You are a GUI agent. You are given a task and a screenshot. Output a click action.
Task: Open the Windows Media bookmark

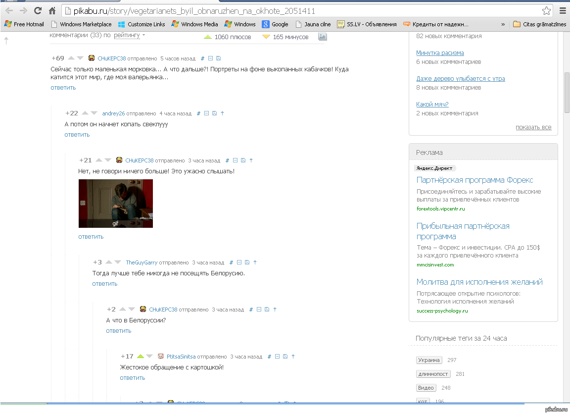pyautogui.click(x=195, y=24)
